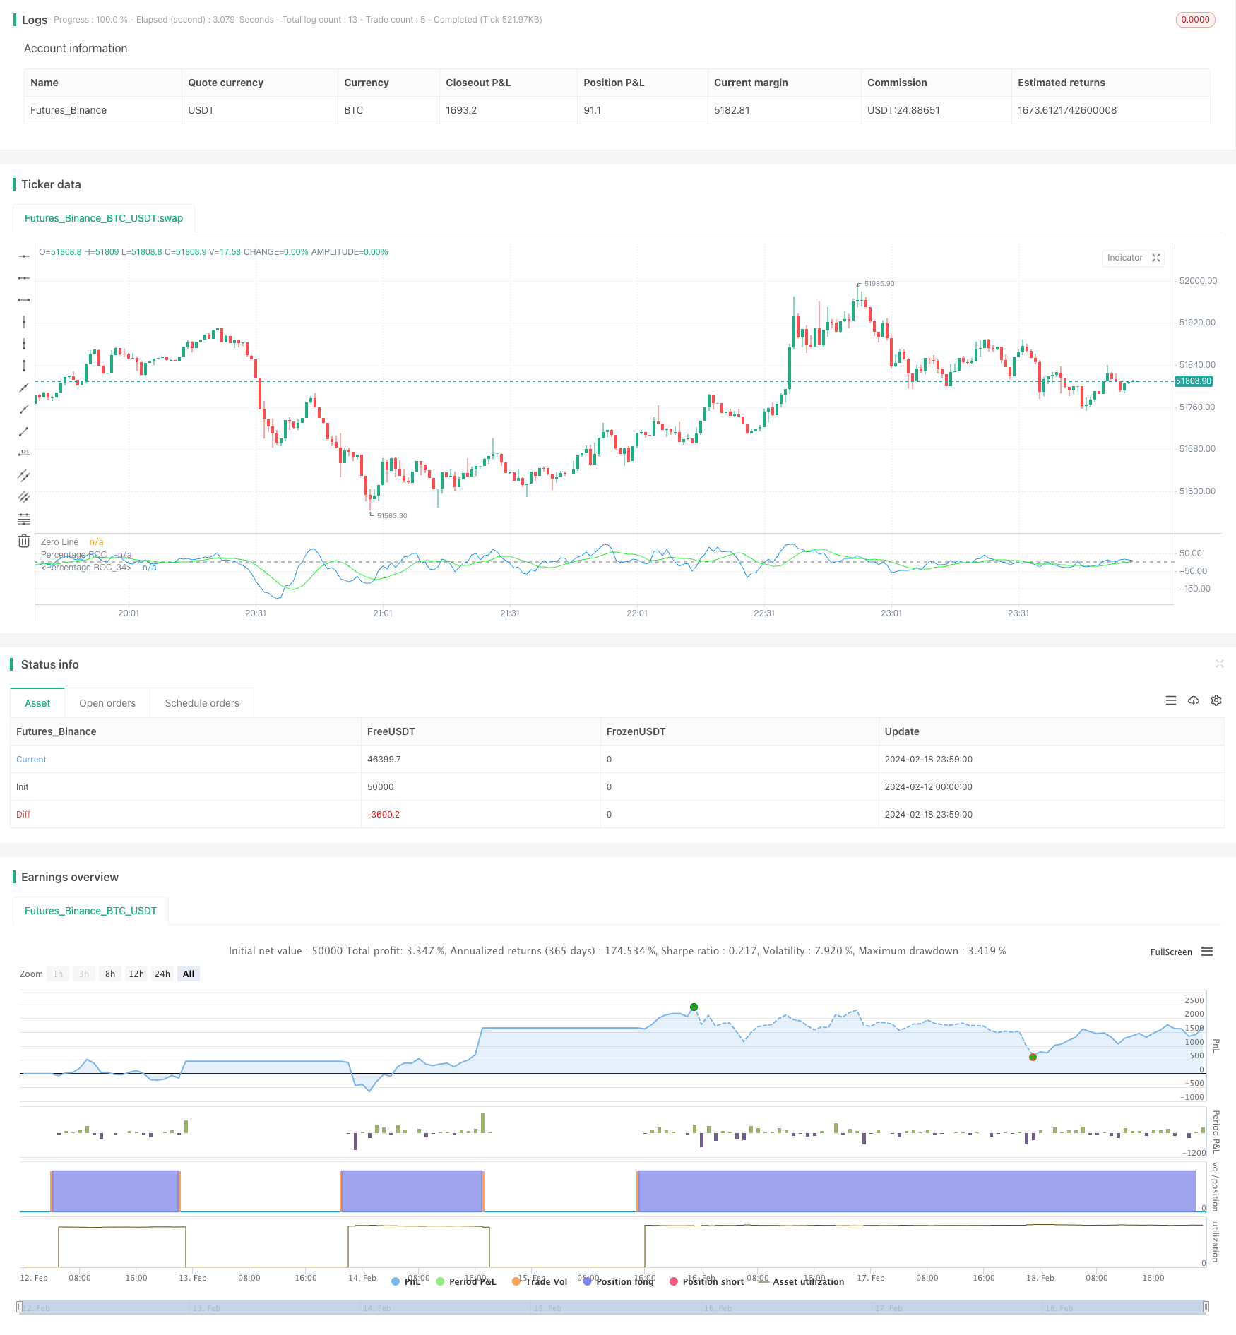This screenshot has width=1236, height=1335.
Task: Click the Current margin value 5182.81
Action: [x=732, y=110]
